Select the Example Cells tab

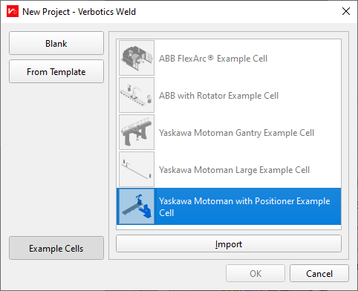pos(56,248)
